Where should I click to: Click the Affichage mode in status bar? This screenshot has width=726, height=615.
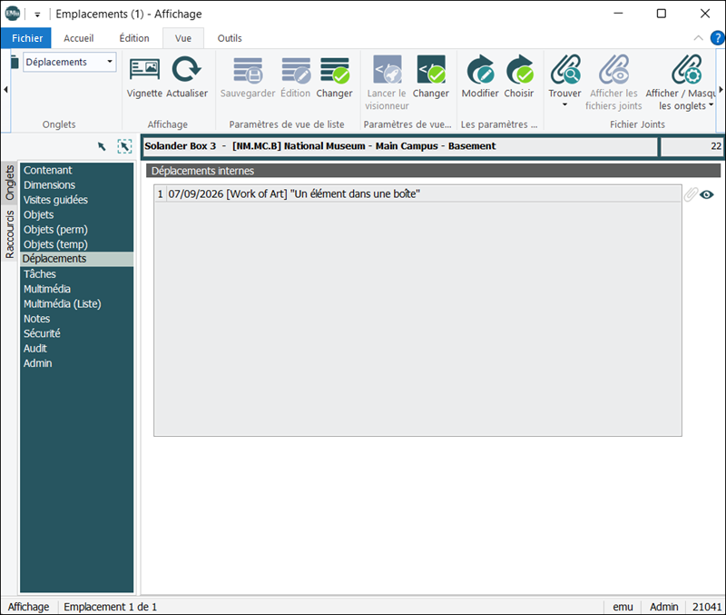(28, 607)
